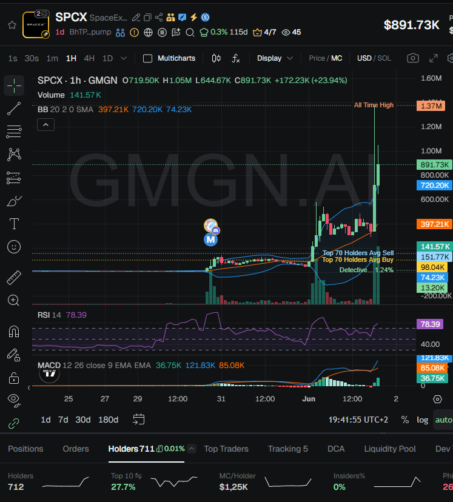Image resolution: width=453 pixels, height=502 pixels.
Task: Toggle stay-in-drawing-mode pencil lock
Action: click(14, 355)
